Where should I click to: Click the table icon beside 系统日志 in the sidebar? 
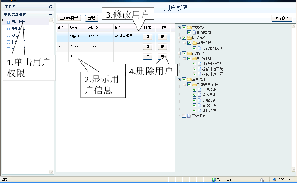pyautogui.click(x=8, y=29)
